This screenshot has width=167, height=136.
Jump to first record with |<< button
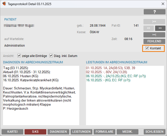[x=154, y=22]
